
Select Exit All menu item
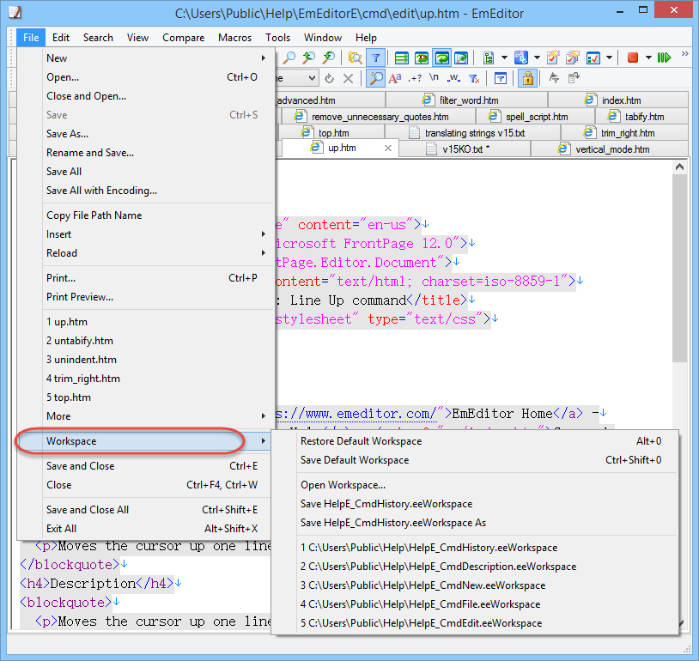[x=146, y=529]
